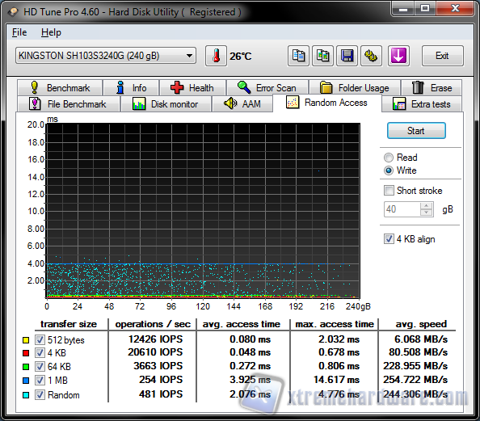The width and height of the screenshot is (480, 421).
Task: Decrease short stroke size with down arrow
Action: tap(427, 213)
